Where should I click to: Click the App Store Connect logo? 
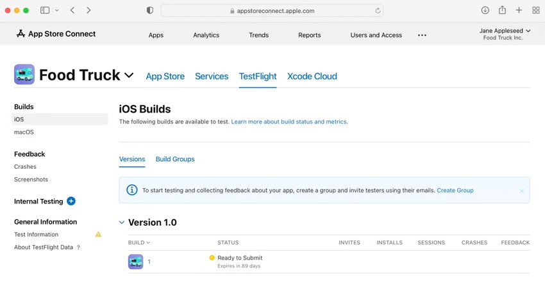56,34
